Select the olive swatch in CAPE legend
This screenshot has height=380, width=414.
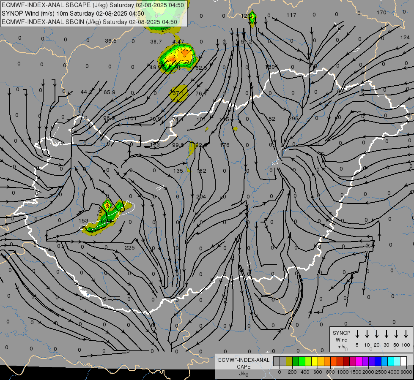point(289,361)
